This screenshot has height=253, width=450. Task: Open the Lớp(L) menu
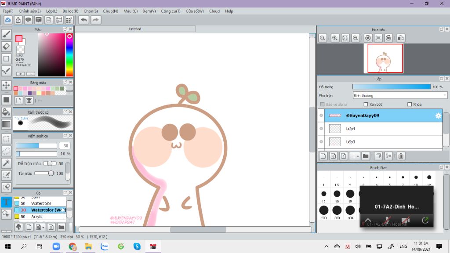(x=52, y=11)
